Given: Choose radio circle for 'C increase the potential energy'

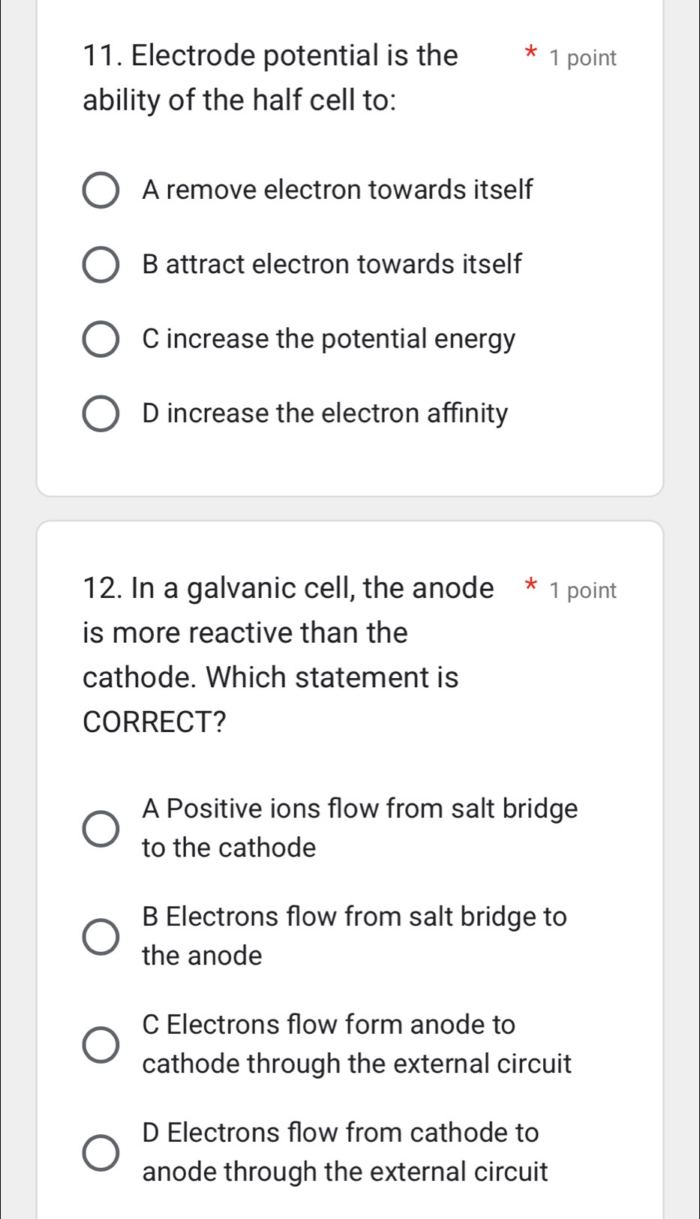Looking at the screenshot, I should tap(100, 339).
